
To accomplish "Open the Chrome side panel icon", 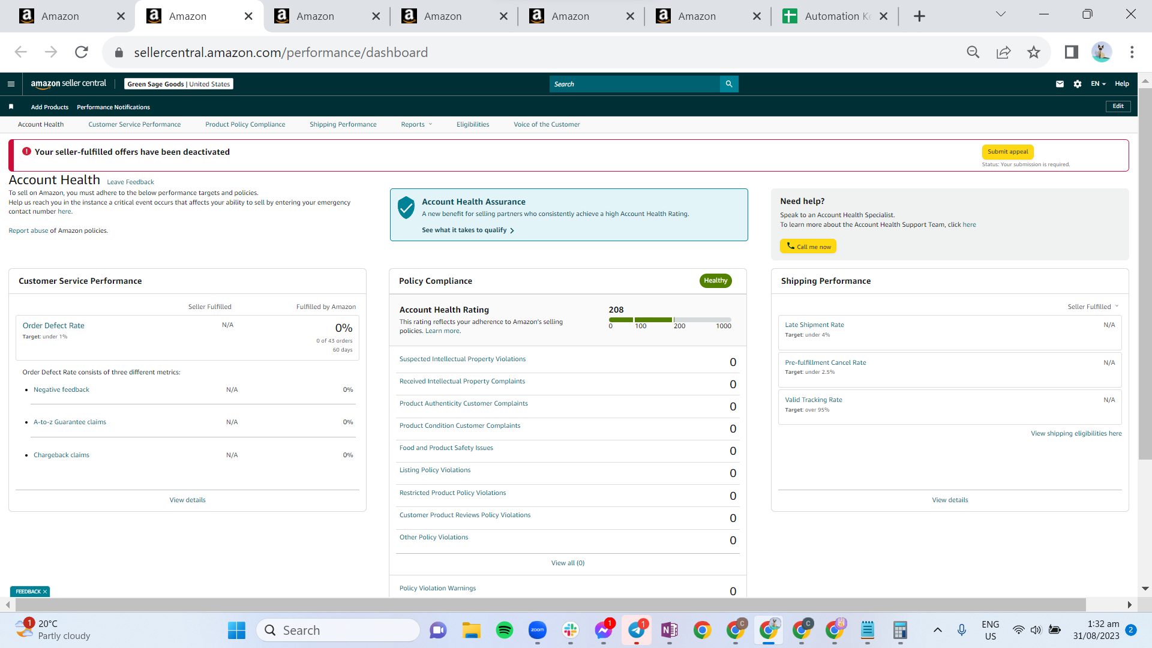I will (1072, 52).
